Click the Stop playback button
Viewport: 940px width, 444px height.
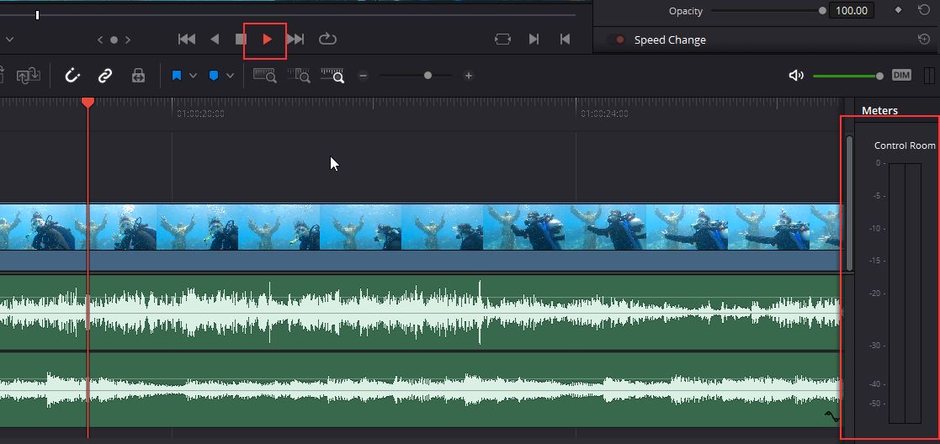(x=241, y=40)
